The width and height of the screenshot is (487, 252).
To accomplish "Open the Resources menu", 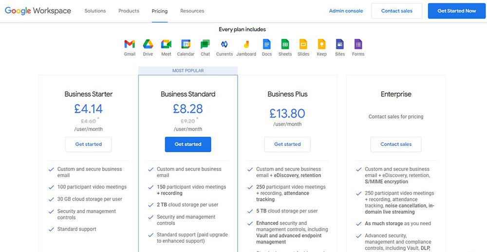I will pos(192,11).
